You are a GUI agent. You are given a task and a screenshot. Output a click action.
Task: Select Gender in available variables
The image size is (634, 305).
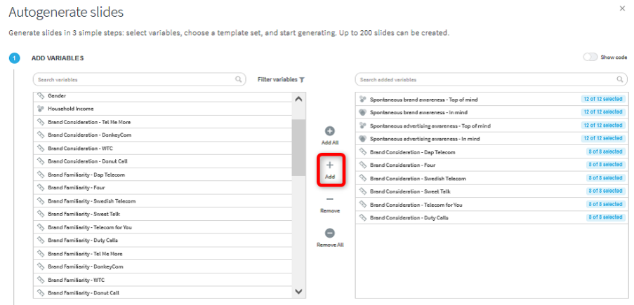pos(163,96)
